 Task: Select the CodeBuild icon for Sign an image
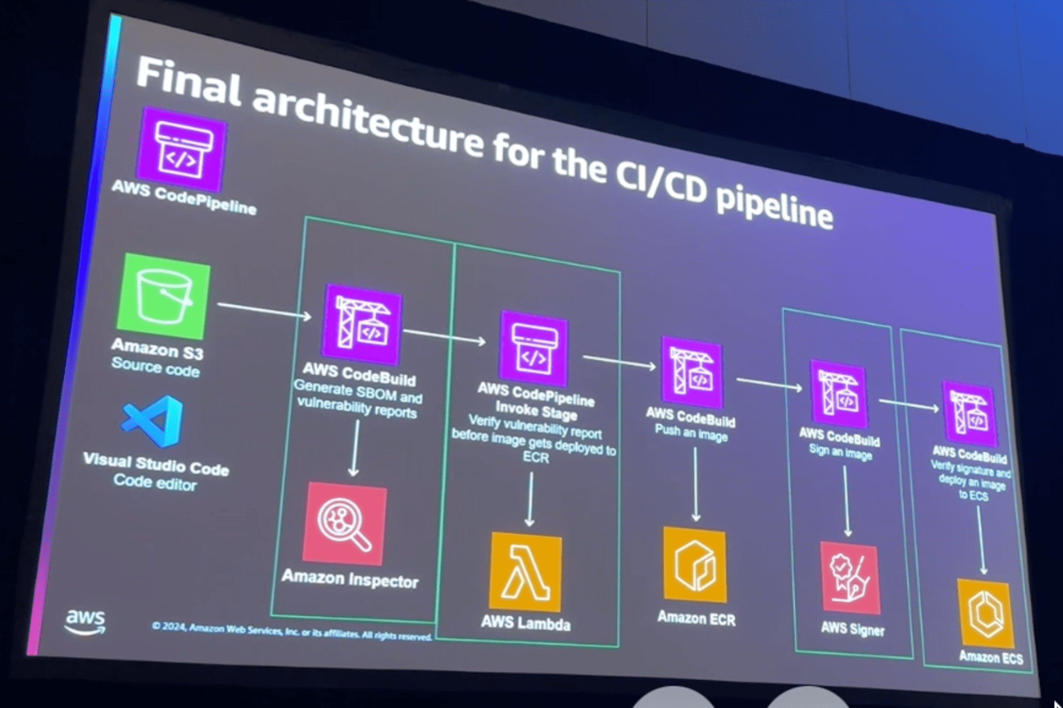coord(840,394)
